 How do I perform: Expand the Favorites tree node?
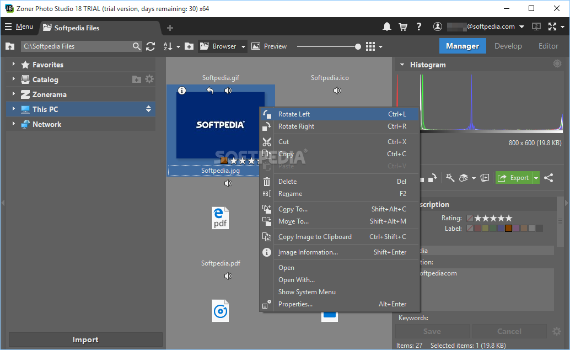pos(13,64)
